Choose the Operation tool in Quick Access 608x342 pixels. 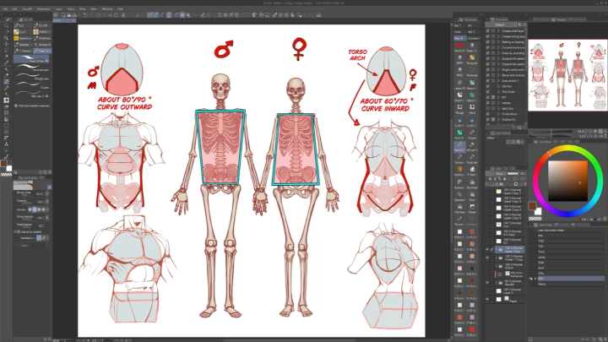point(459,196)
